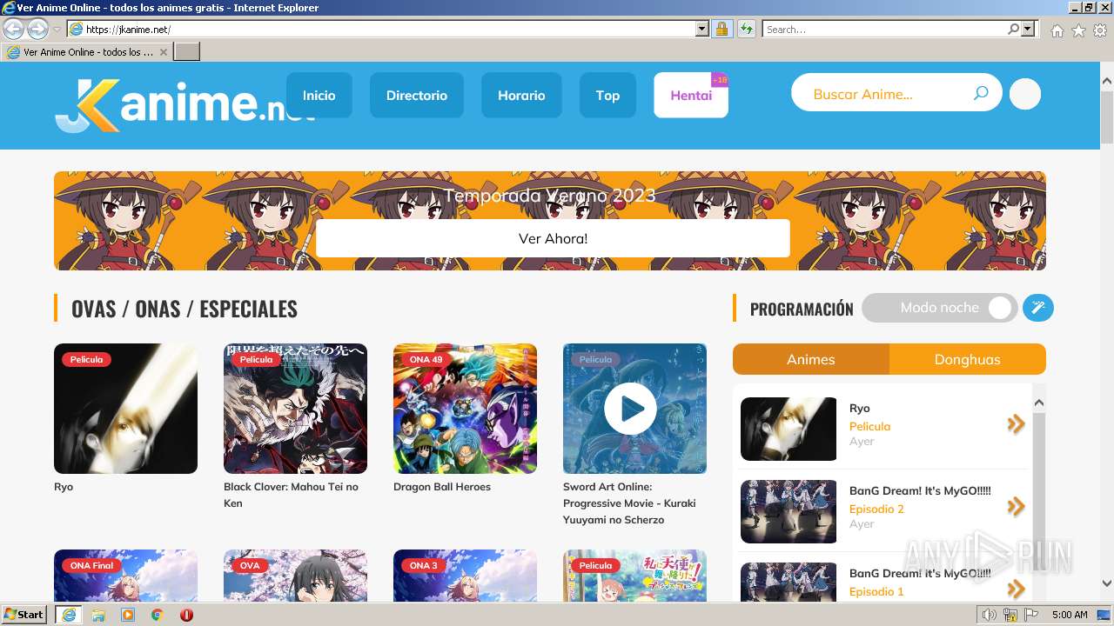Expand the search provider dropdown arrow
1114x626 pixels.
pyautogui.click(x=1028, y=29)
